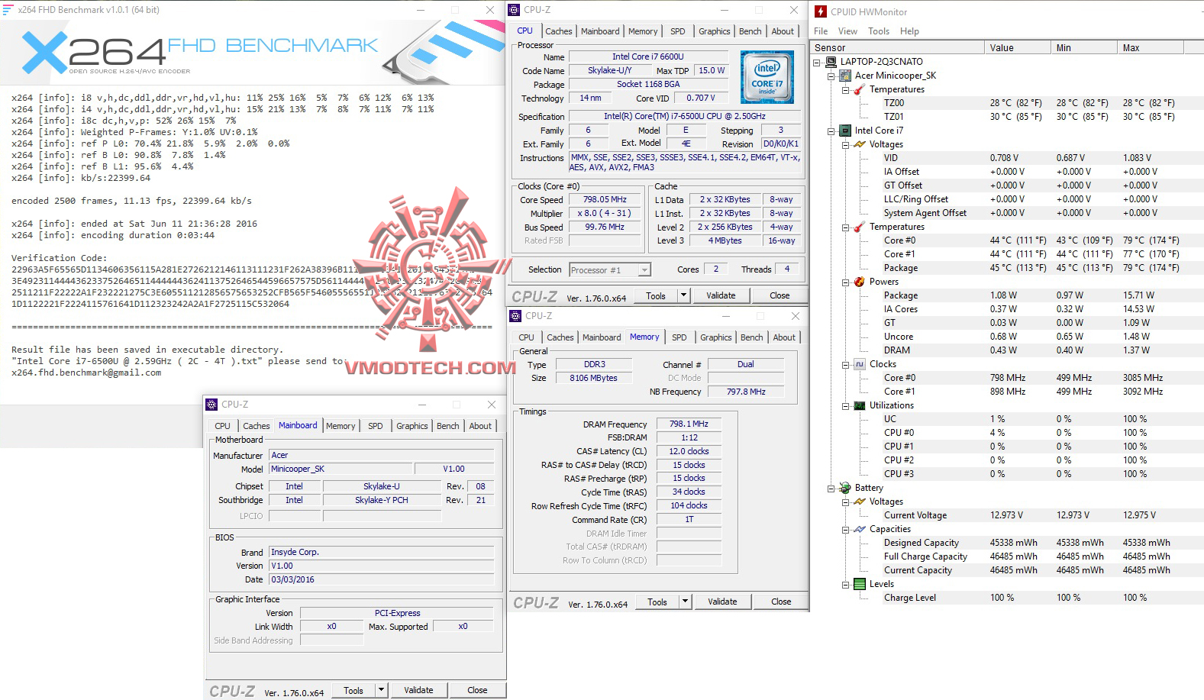Click the Utilizations chip icon
1204x700 pixels.
point(860,405)
